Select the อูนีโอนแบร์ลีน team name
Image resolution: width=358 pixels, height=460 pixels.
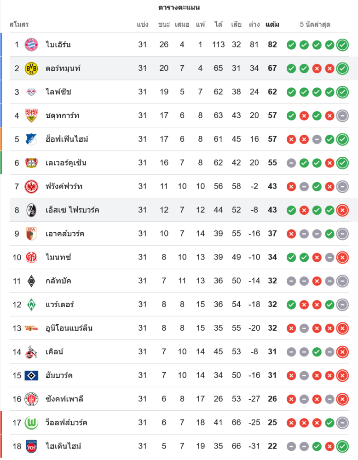click(x=69, y=328)
